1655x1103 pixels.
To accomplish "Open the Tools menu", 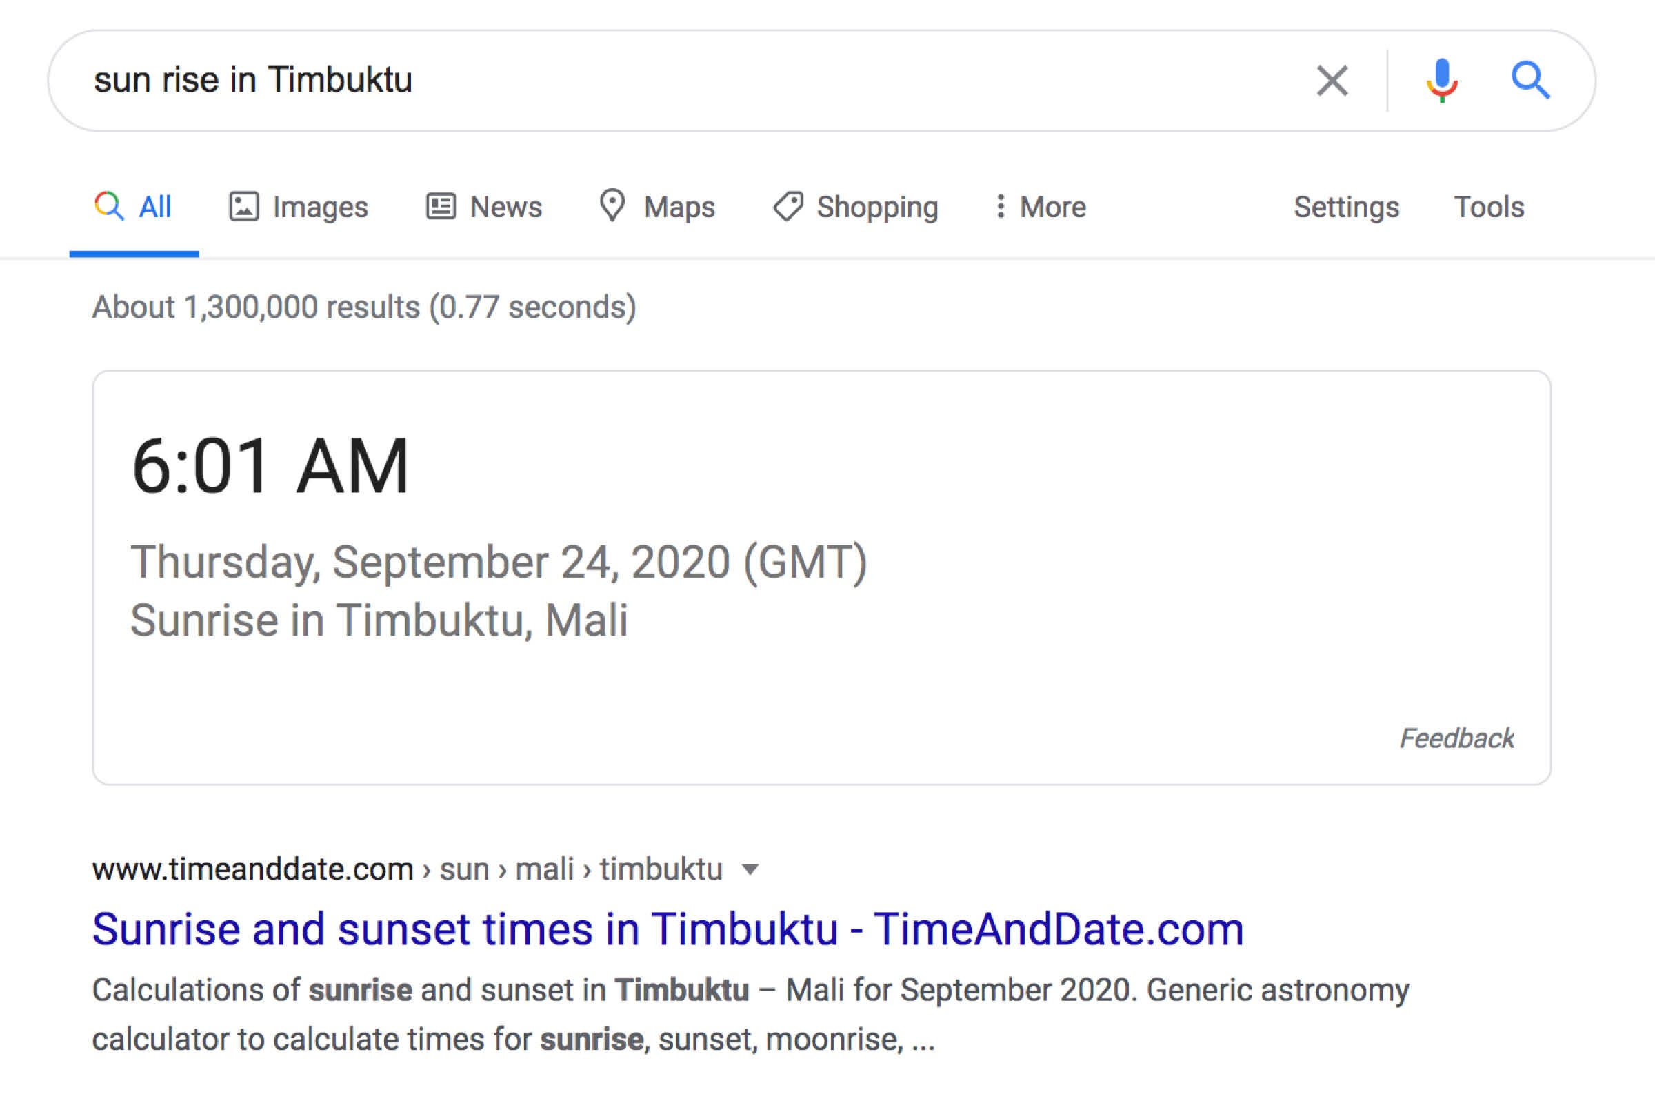I will pyautogui.click(x=1489, y=206).
